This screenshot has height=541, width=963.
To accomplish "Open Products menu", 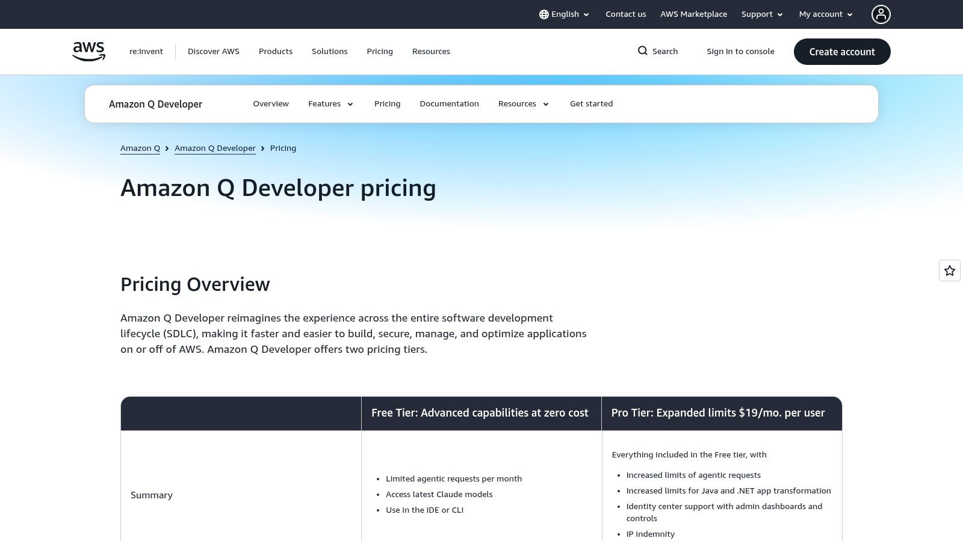I will click(276, 52).
